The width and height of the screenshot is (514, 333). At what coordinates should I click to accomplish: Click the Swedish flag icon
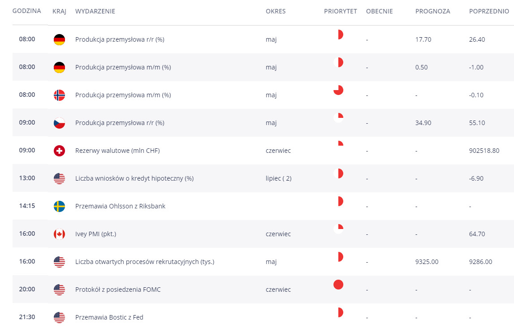[x=59, y=206]
